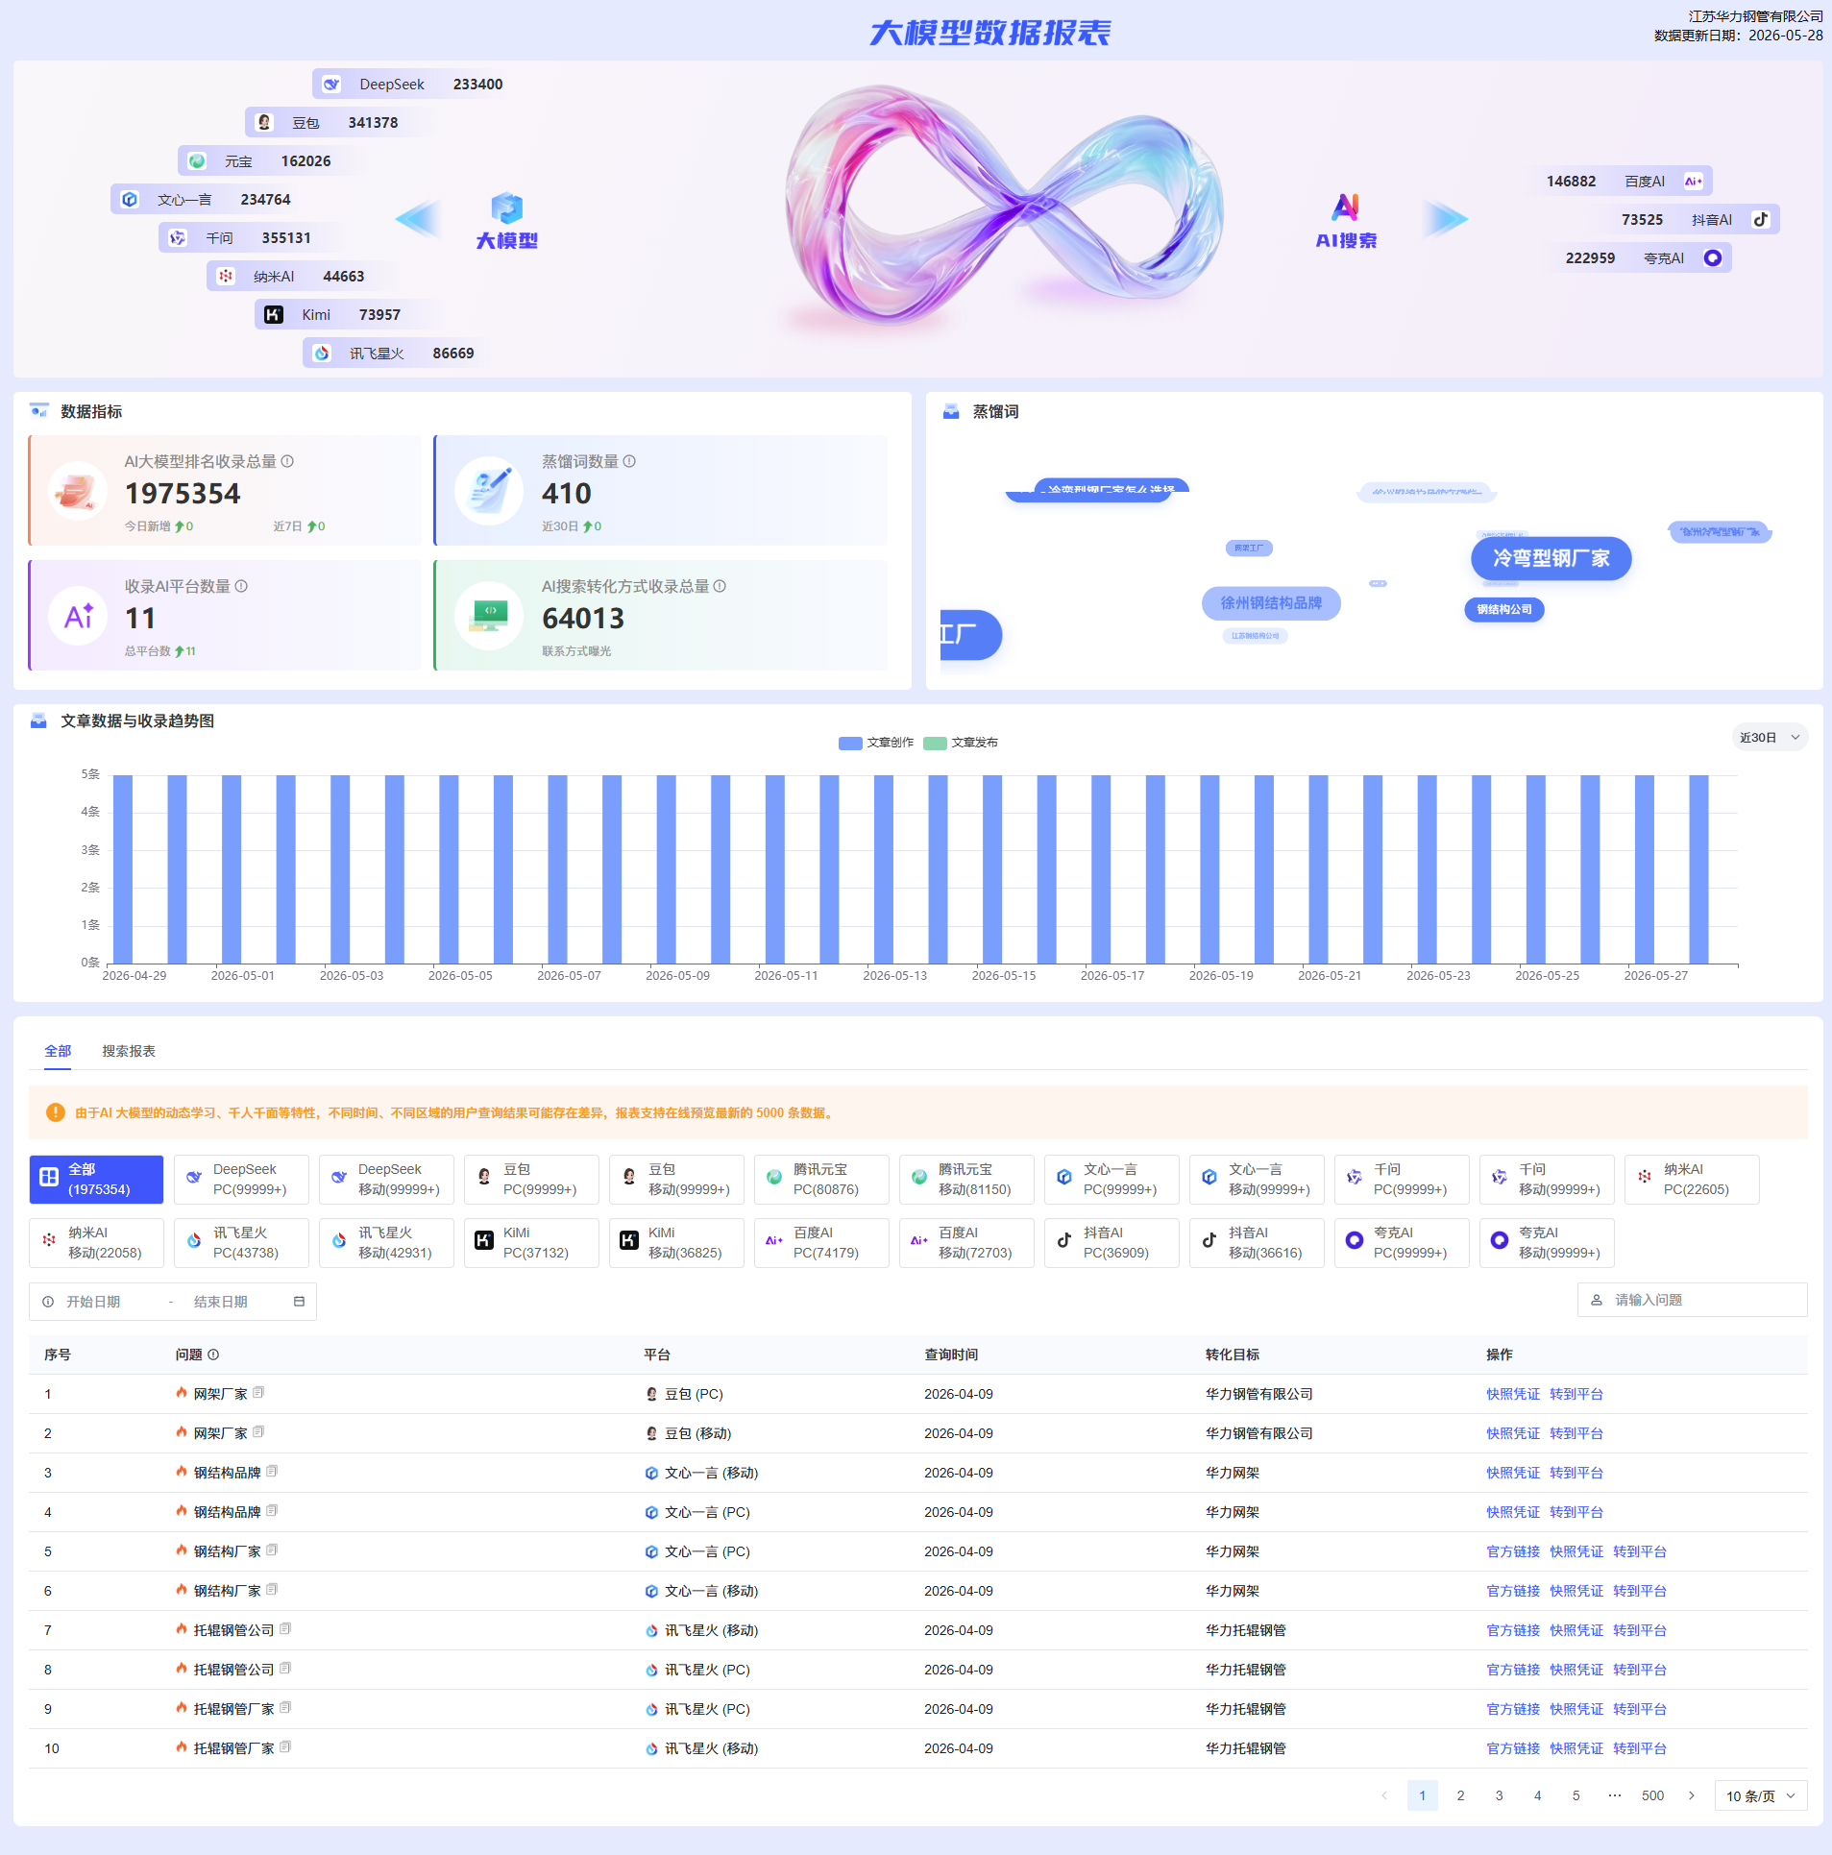The width and height of the screenshot is (1832, 1855).
Task: Open 快照凭证 for row 1
Action: click(x=1513, y=1394)
